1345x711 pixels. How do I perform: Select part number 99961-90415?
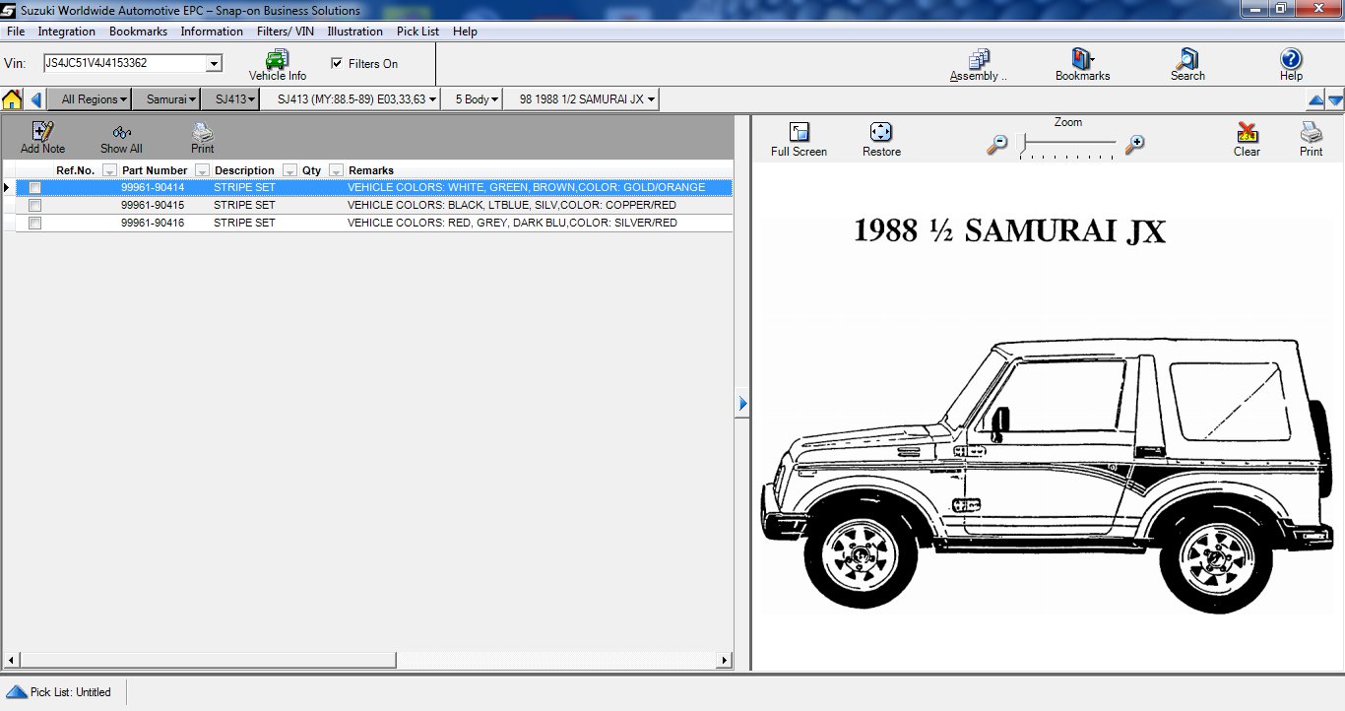[x=153, y=205]
